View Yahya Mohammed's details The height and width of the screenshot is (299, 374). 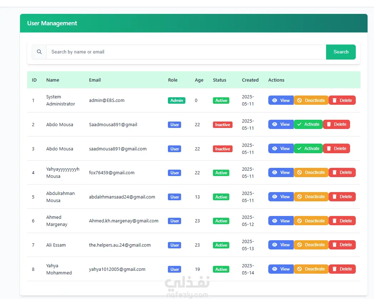(281, 269)
